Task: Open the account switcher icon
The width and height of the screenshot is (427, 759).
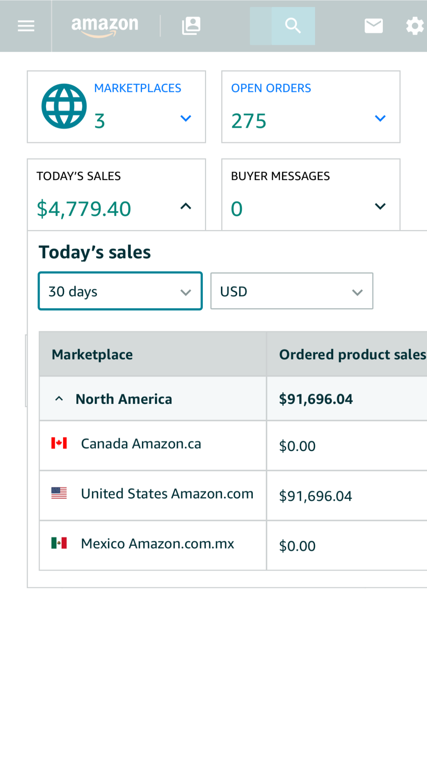Action: [x=191, y=26]
